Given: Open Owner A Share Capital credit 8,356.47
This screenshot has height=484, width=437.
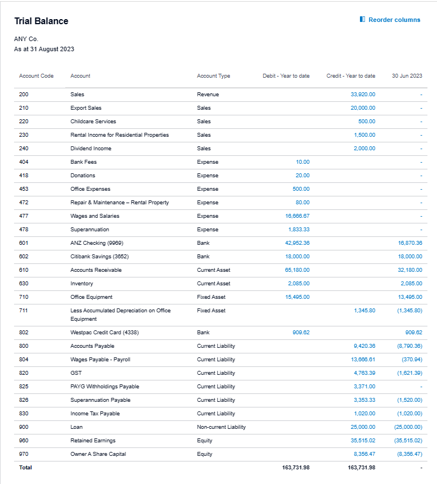Looking at the screenshot, I should click(364, 454).
